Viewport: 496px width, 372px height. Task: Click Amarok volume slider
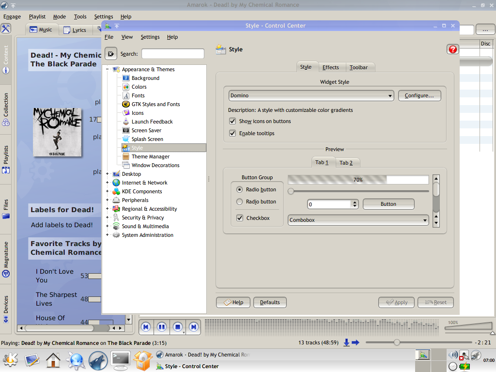click(468, 327)
